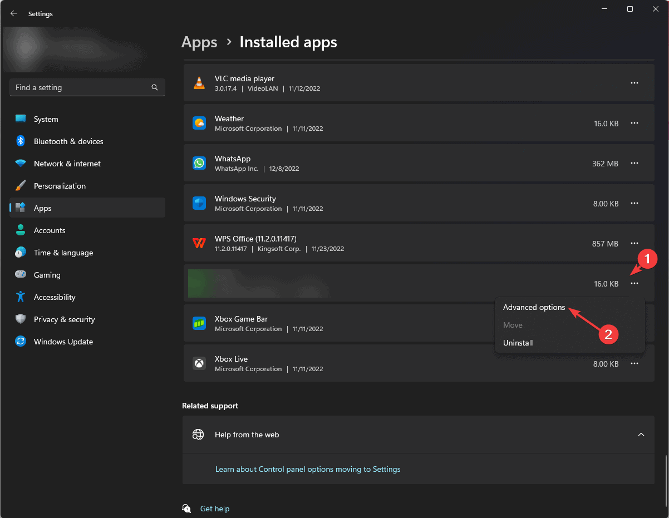The image size is (669, 518).
Task: Click the VLC media player cone icon
Action: pyautogui.click(x=199, y=83)
